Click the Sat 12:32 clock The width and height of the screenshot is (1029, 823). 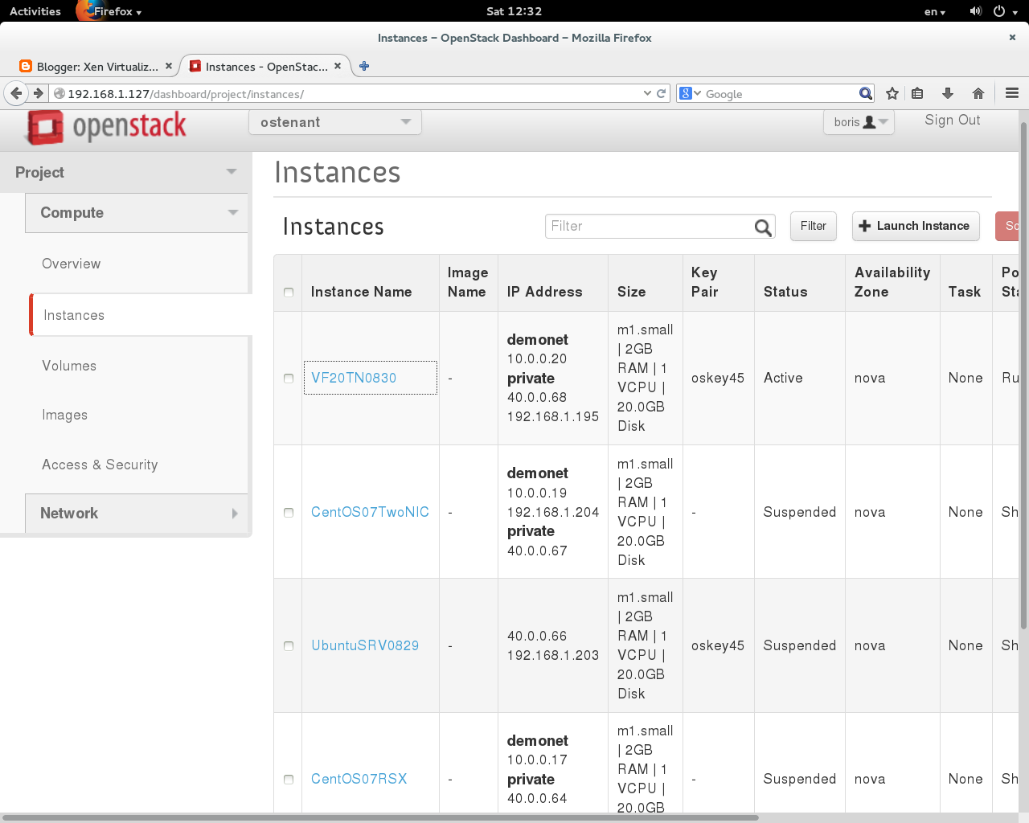click(514, 11)
